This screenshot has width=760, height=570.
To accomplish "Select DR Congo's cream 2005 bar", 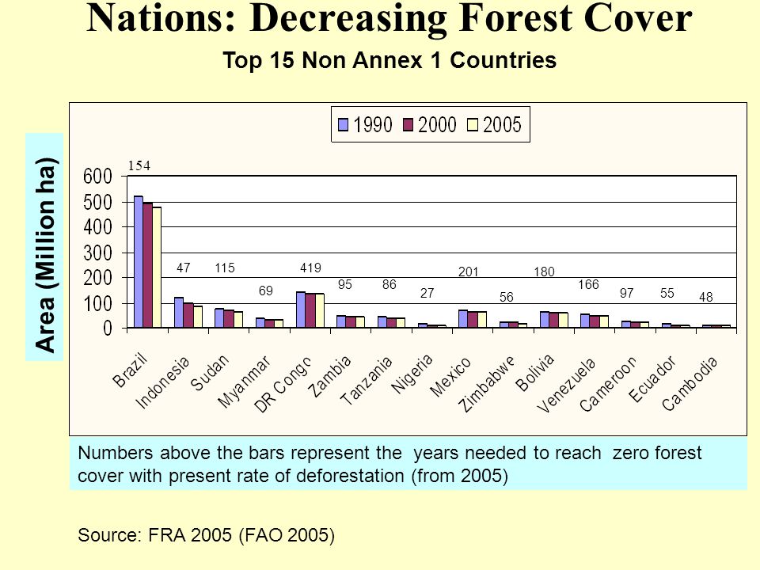I will pyautogui.click(x=319, y=311).
